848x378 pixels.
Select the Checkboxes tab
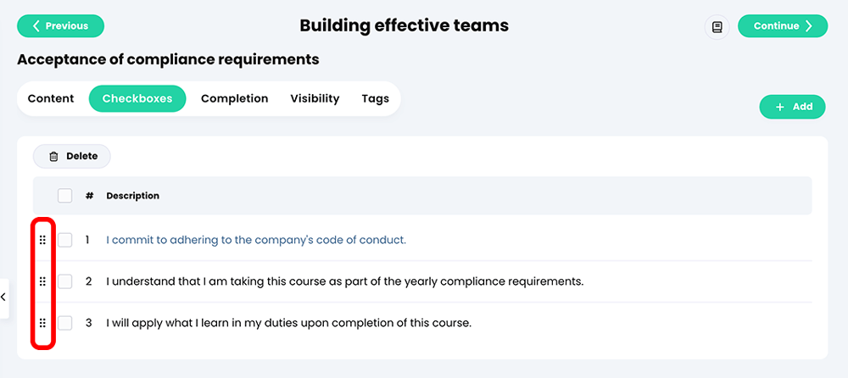click(137, 98)
